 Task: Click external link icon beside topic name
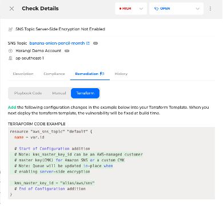(x=88, y=43)
